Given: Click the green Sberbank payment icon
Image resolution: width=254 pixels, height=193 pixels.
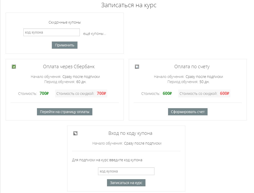Looking at the screenshot, I should click(x=14, y=67).
